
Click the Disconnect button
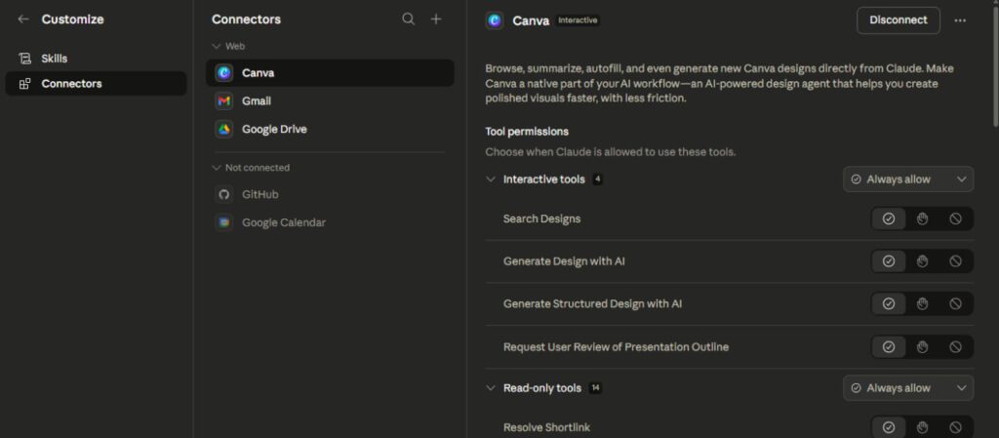pyautogui.click(x=898, y=20)
